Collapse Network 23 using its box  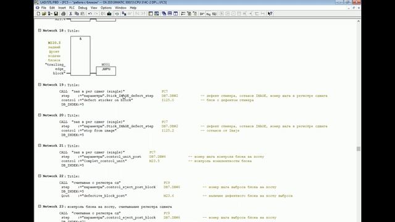click(x=39, y=207)
